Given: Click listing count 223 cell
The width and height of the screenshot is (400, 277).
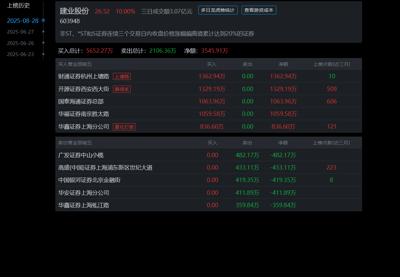Looking at the screenshot, I should pyautogui.click(x=331, y=168).
